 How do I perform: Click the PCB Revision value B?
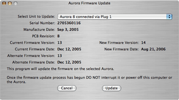[x=58, y=36]
